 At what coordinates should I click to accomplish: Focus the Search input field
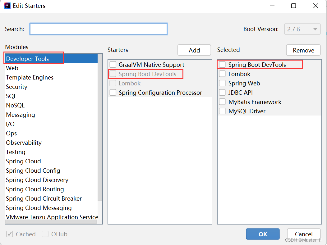(x=99, y=29)
